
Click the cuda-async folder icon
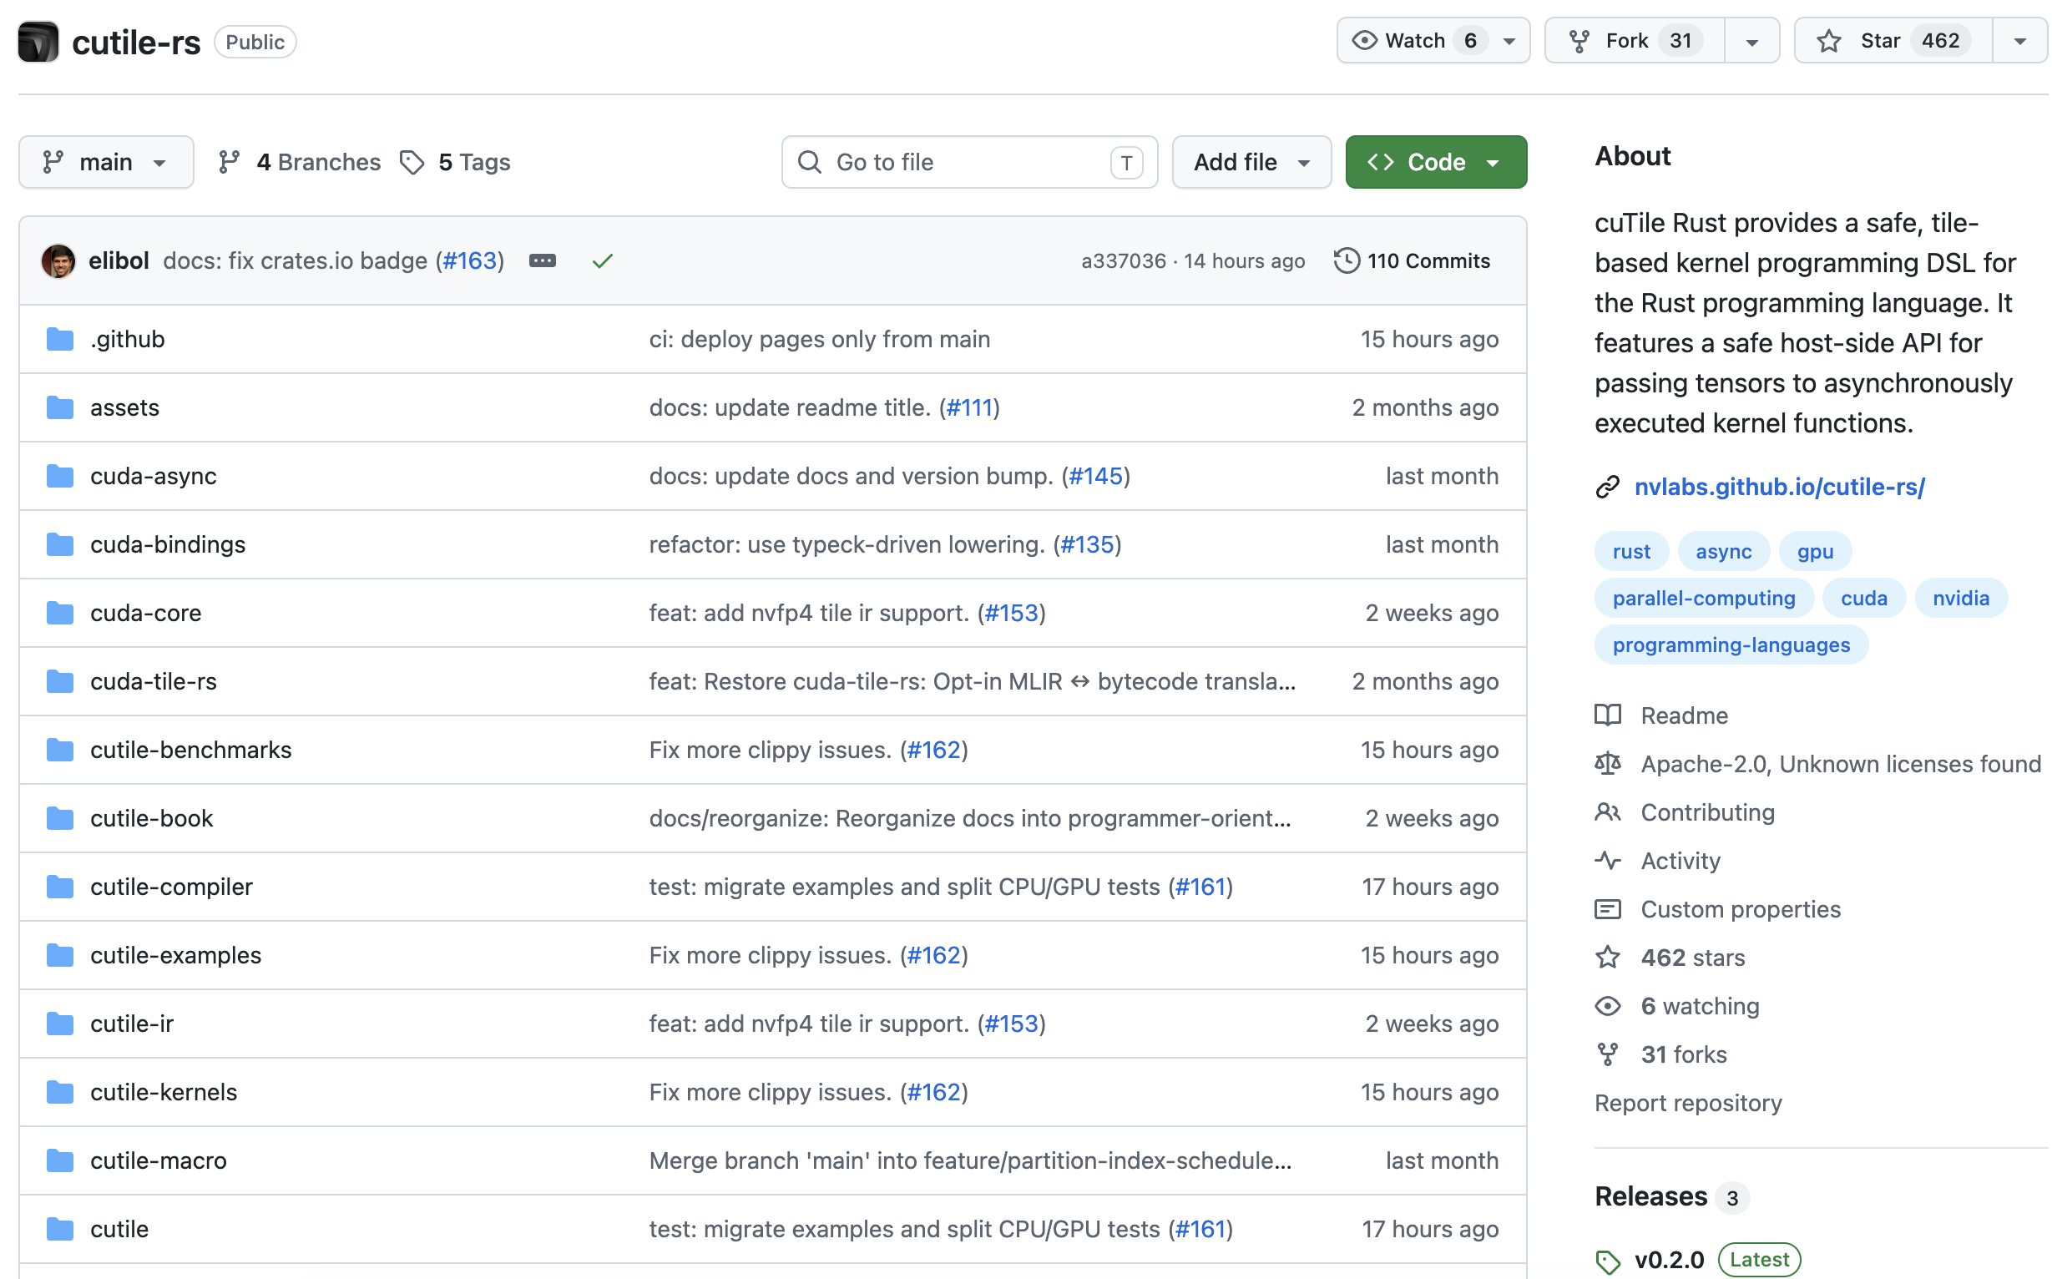(60, 476)
